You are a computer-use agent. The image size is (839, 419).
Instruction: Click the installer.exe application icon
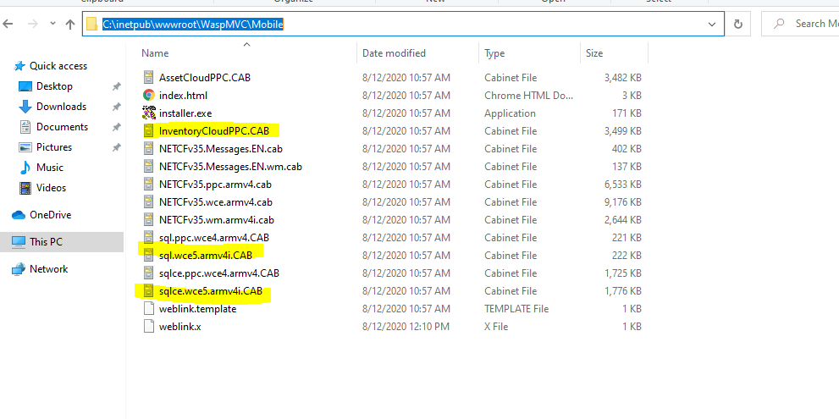click(149, 113)
